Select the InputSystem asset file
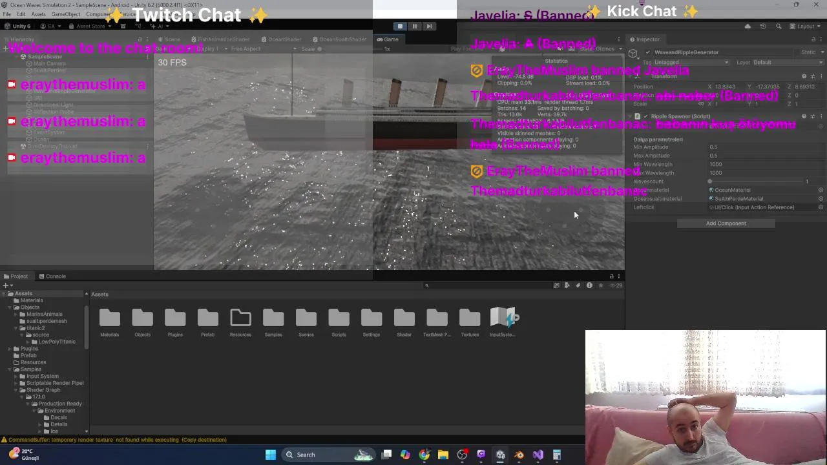The image size is (827, 465). pos(503,322)
